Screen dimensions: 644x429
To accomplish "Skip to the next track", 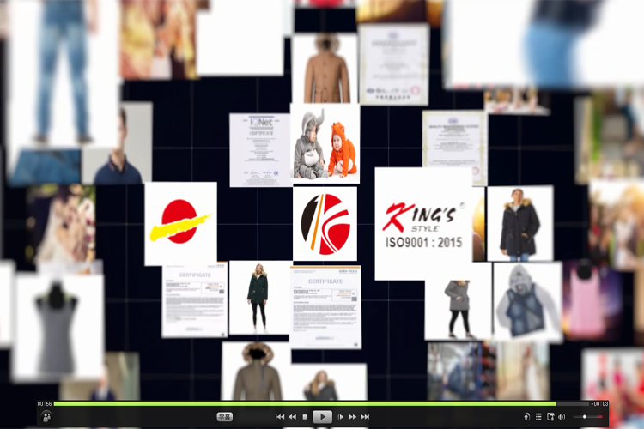I will (x=365, y=417).
